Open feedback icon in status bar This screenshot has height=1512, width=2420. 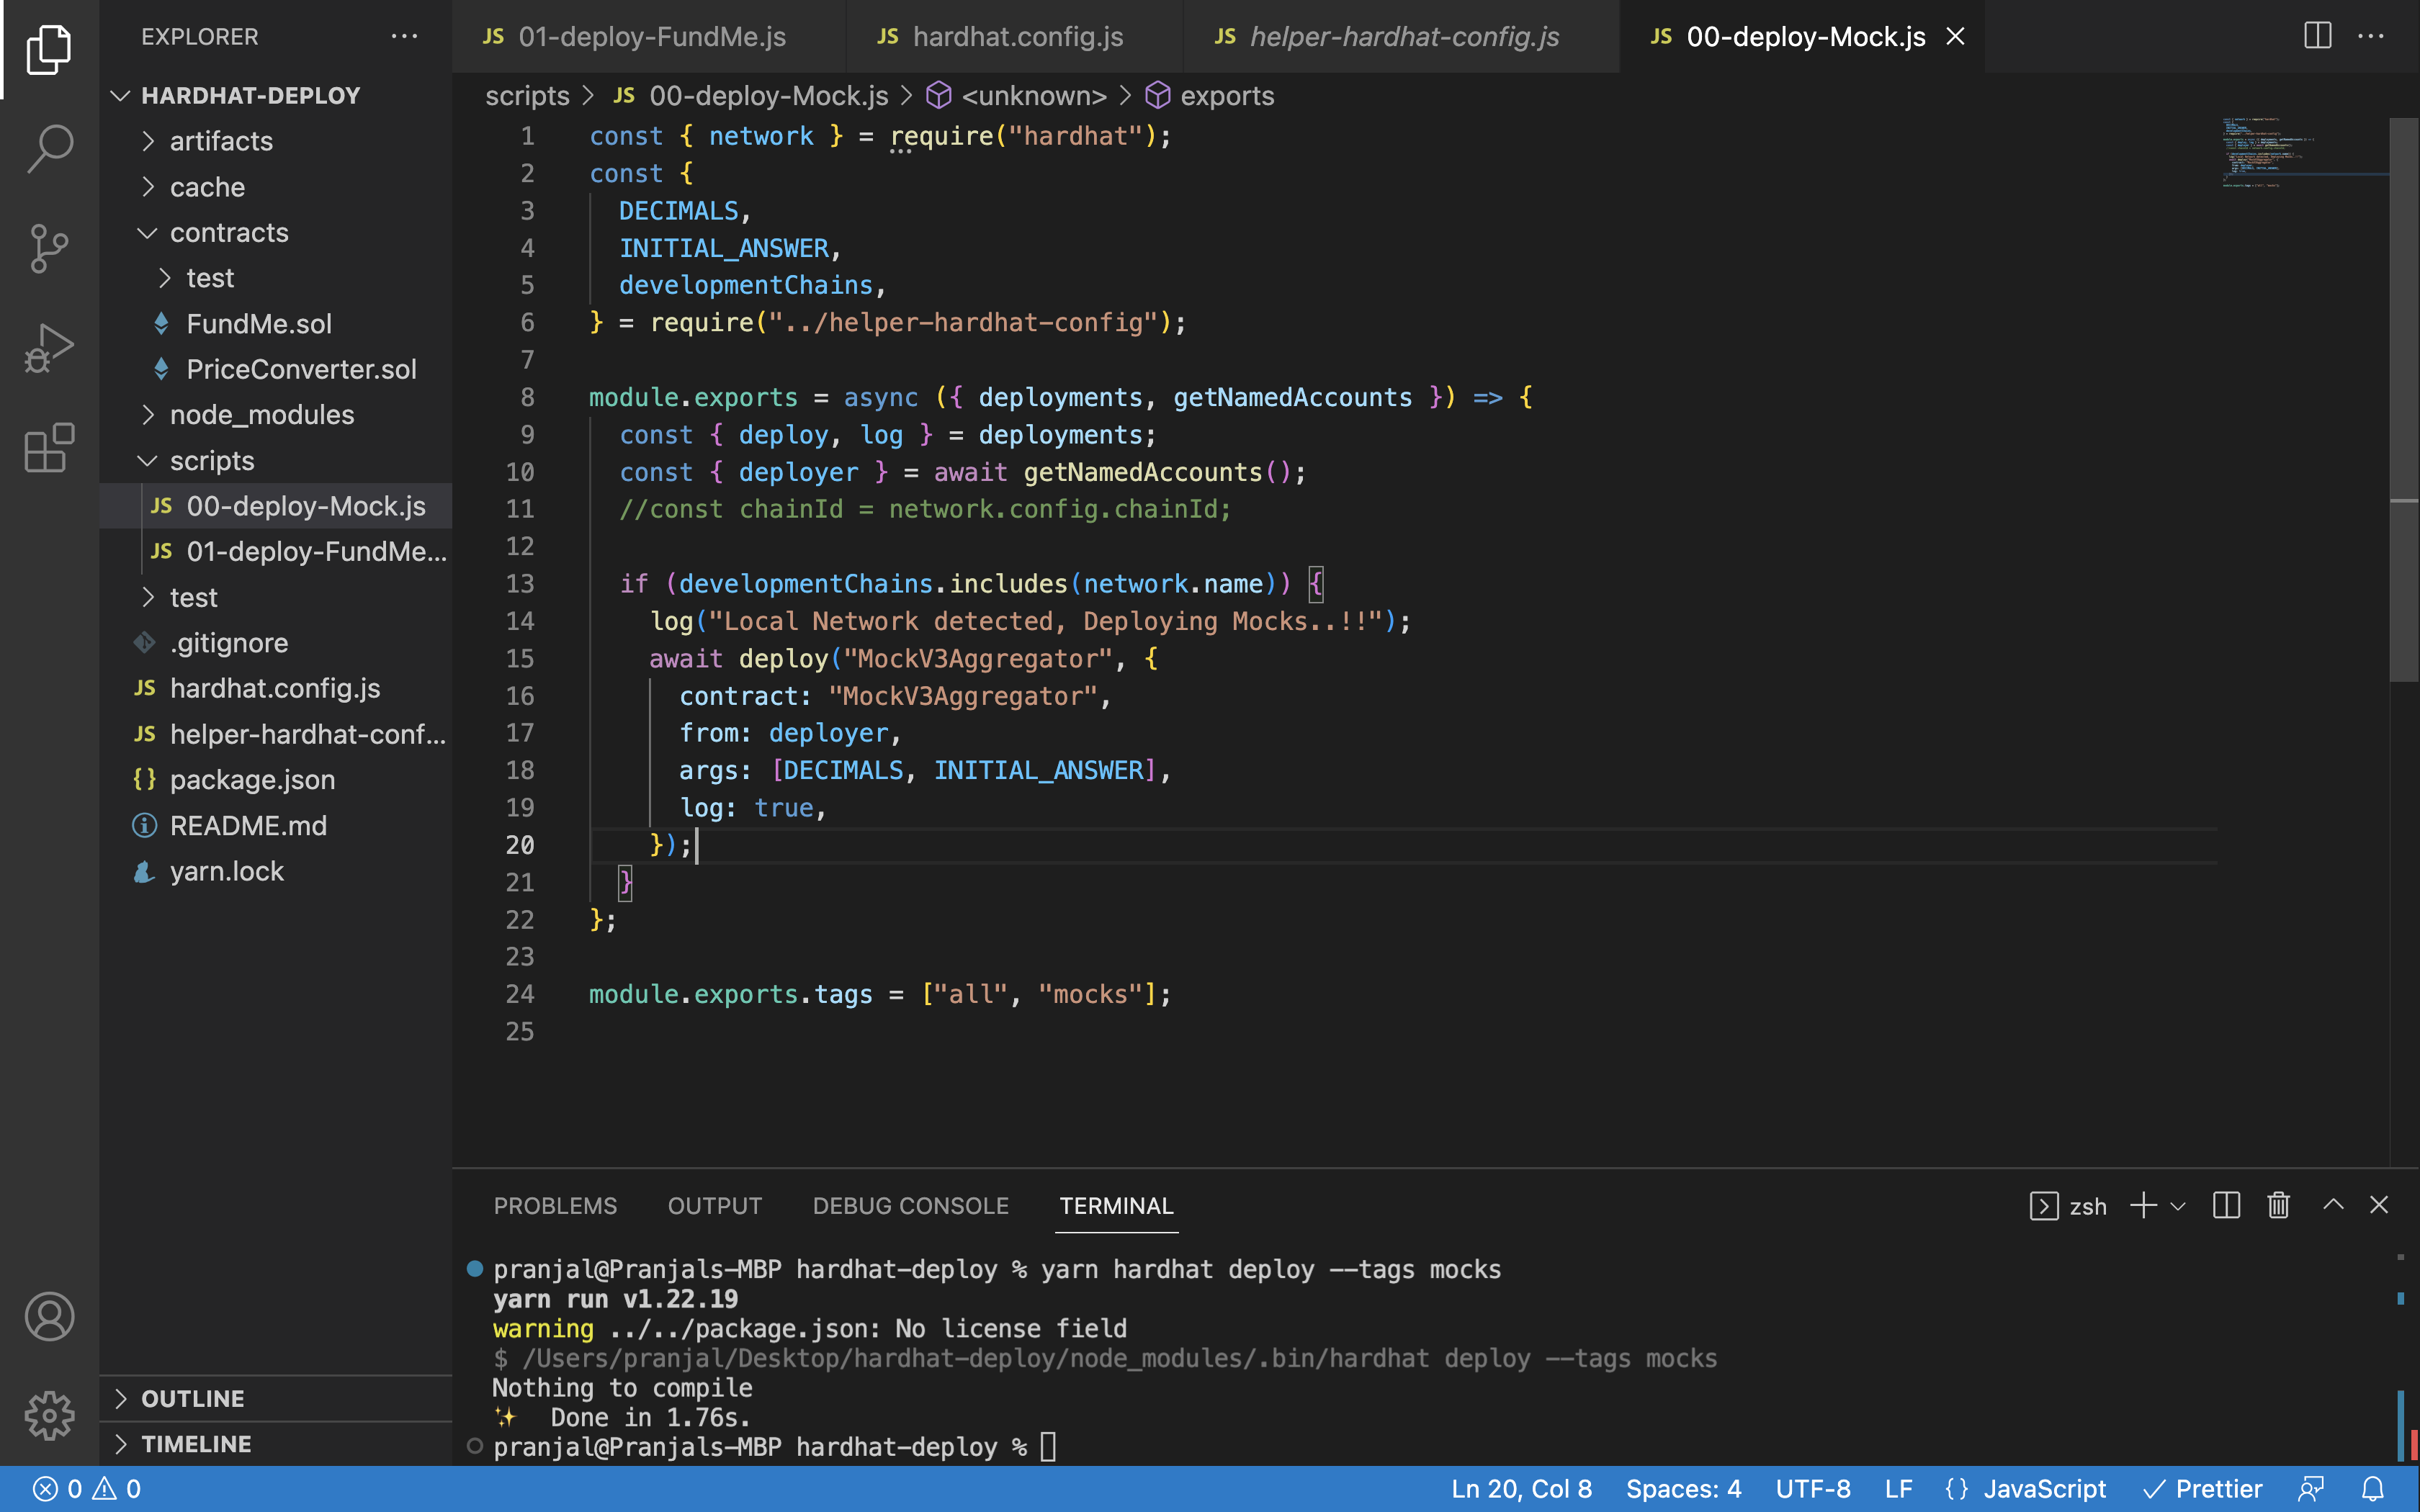(x=2311, y=1489)
